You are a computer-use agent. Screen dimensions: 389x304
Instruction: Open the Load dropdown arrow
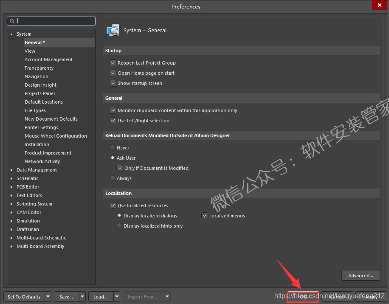117,296
